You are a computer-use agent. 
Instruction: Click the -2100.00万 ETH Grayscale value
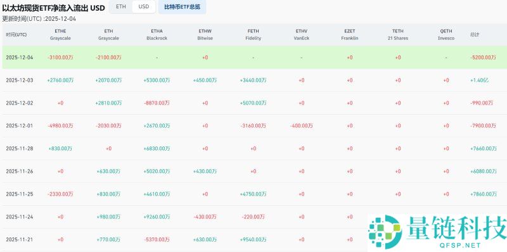pyautogui.click(x=108, y=58)
